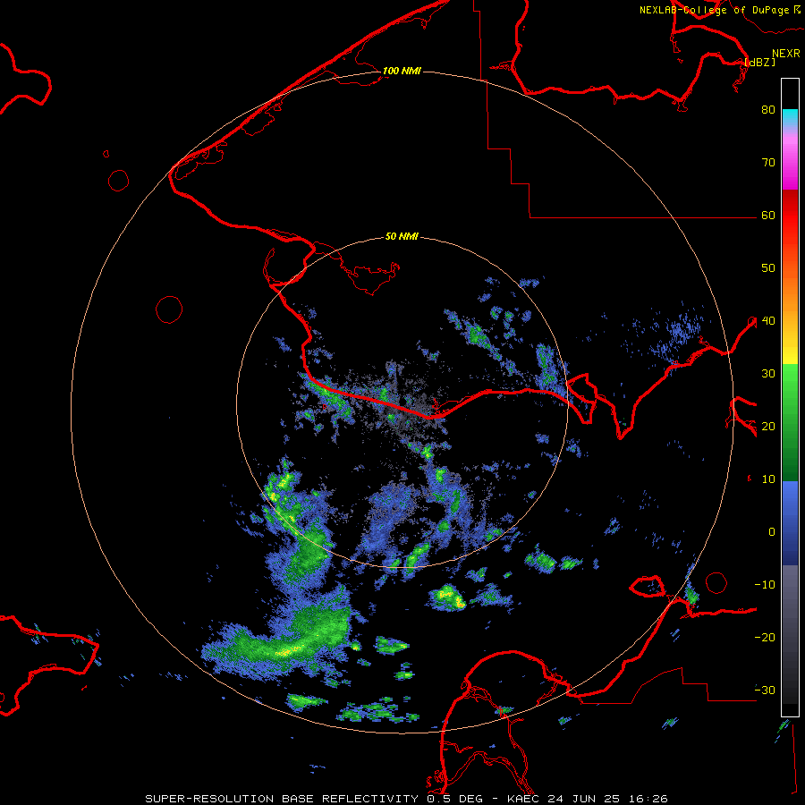805x805 pixels.
Task: Select the 60 value on the dBZ scale
Action: click(768, 215)
